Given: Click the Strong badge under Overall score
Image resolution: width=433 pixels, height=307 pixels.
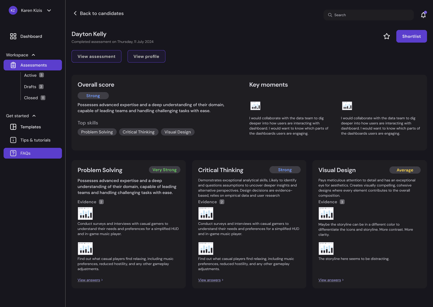Looking at the screenshot, I should 93,96.
